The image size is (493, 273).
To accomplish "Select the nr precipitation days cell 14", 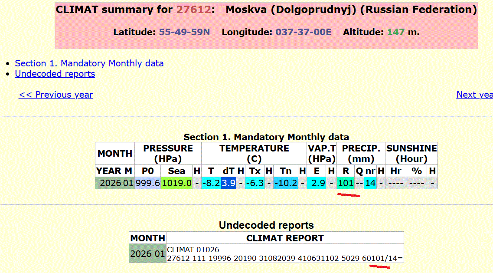I will click(x=370, y=183).
